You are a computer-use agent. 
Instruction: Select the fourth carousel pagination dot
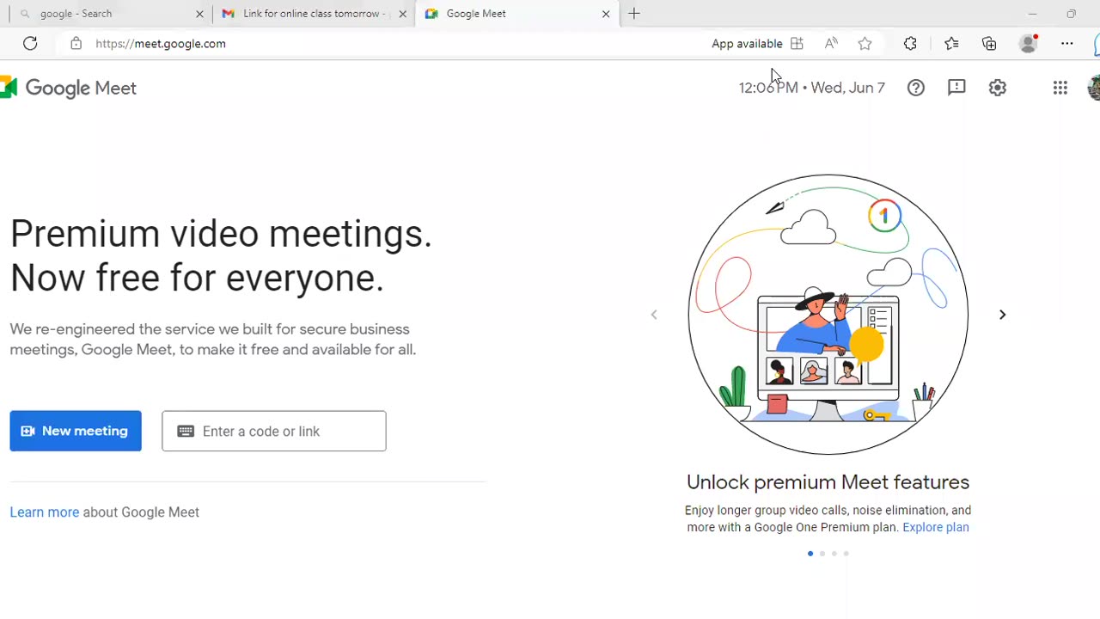tap(846, 554)
